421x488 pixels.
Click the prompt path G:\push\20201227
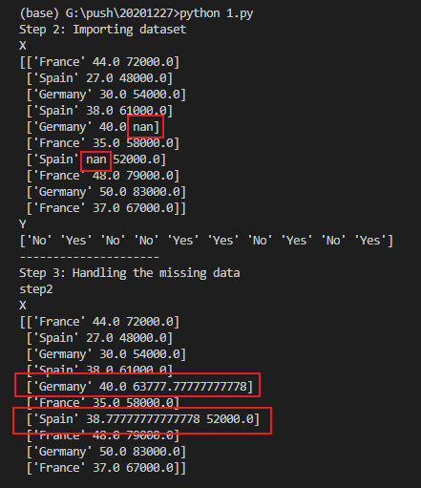click(x=119, y=13)
